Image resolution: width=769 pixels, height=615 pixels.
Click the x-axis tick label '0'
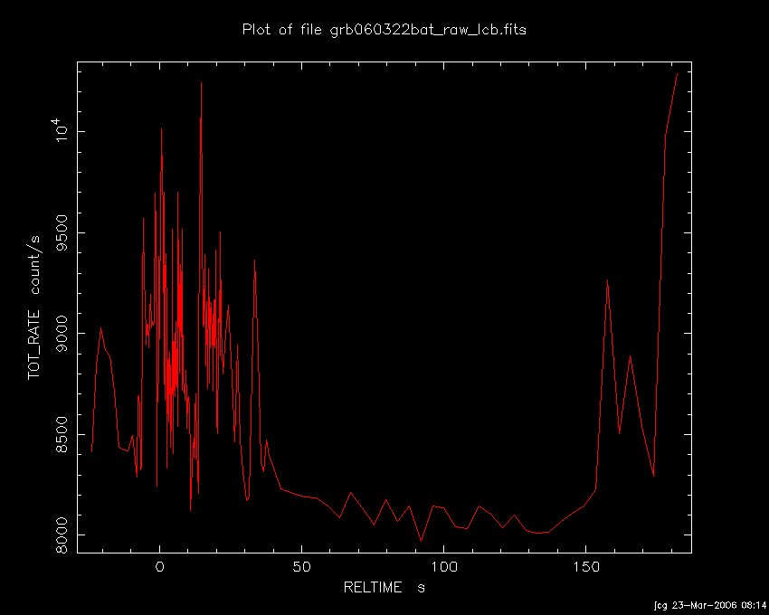160,567
